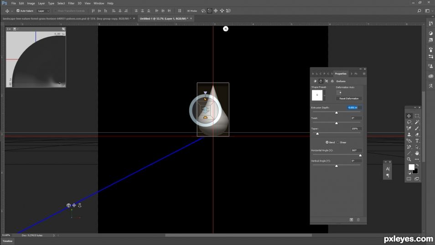Switch to the landscape forest document tab
Image resolution: width=435 pixels, height=245 pixels.
67,19
